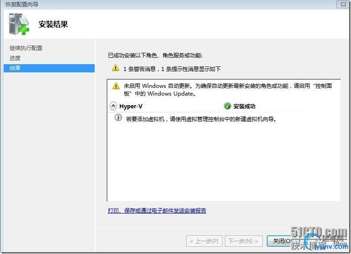Click text 已成功安装以下角色、角色服务或功能

point(155,55)
